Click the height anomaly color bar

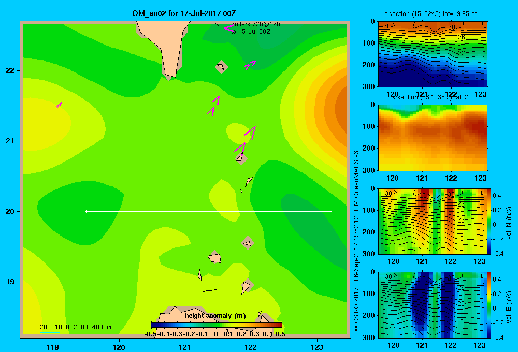(x=217, y=325)
